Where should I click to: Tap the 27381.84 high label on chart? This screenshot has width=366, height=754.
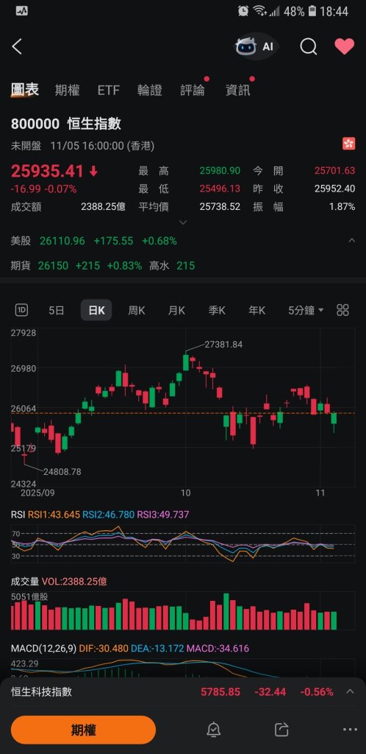[x=223, y=345]
